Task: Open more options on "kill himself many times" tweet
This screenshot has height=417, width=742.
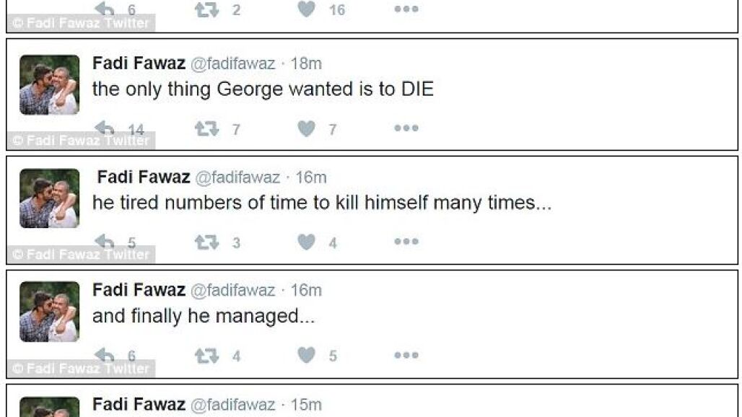Action: point(406,242)
